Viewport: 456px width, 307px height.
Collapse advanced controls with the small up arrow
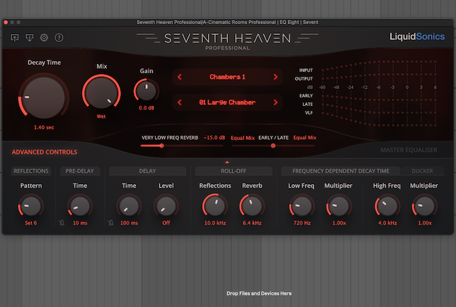coord(227,162)
